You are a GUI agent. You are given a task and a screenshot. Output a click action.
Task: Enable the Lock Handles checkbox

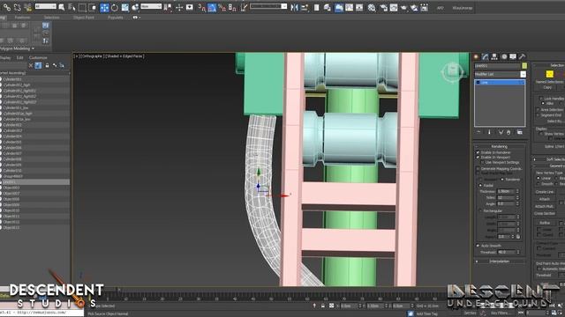[x=541, y=98]
